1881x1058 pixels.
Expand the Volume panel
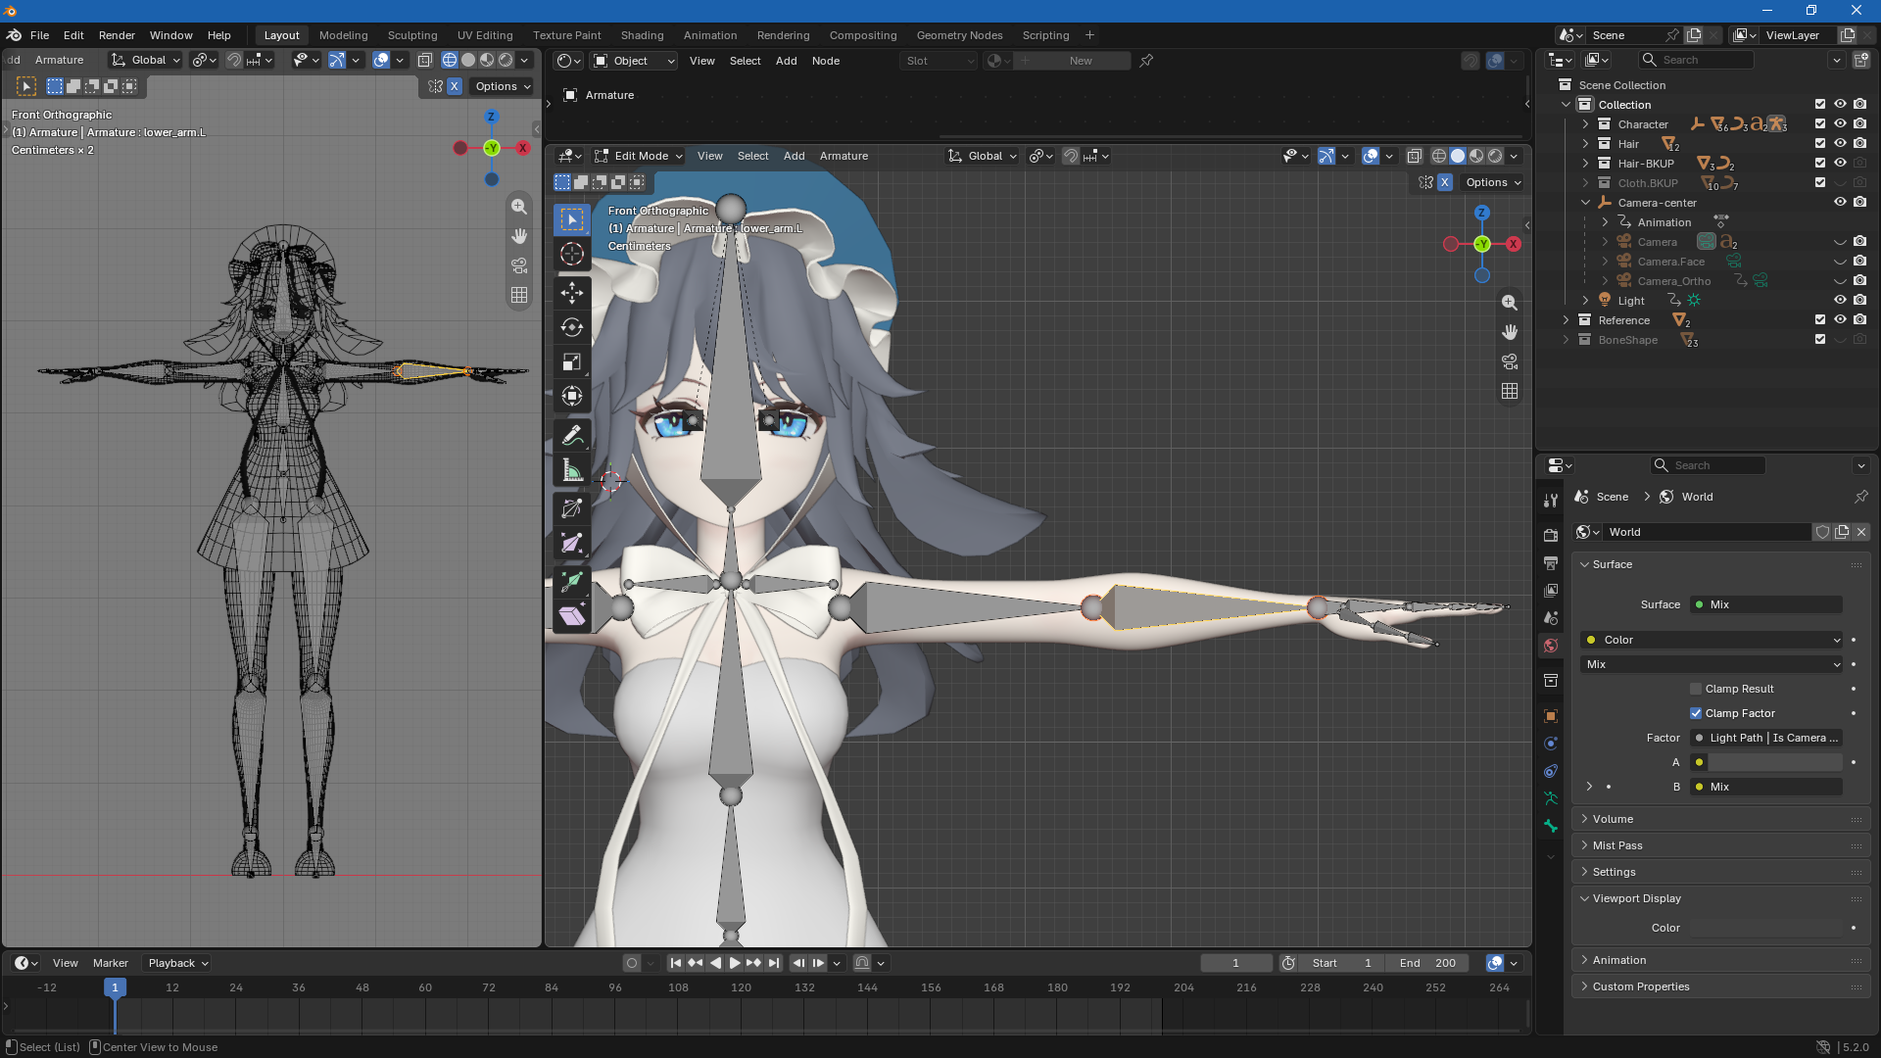[x=1613, y=819]
